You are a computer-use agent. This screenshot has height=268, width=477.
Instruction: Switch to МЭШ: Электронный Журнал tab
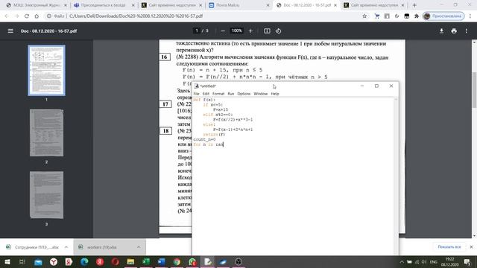coord(37,5)
